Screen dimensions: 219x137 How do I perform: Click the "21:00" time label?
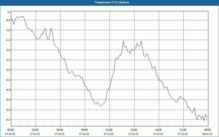tap(183, 130)
